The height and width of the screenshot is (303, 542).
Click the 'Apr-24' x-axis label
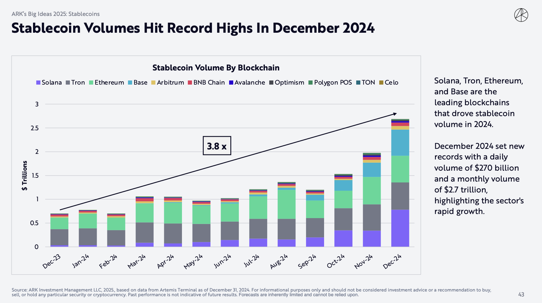165,261
